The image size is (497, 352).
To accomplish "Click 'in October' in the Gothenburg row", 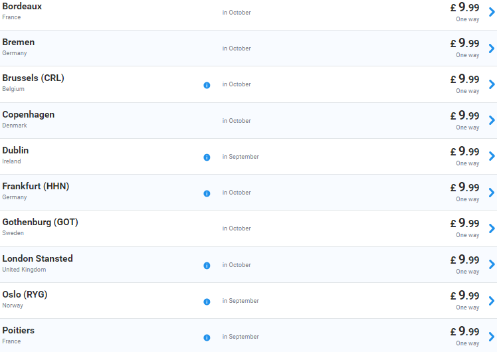I will [x=237, y=228].
